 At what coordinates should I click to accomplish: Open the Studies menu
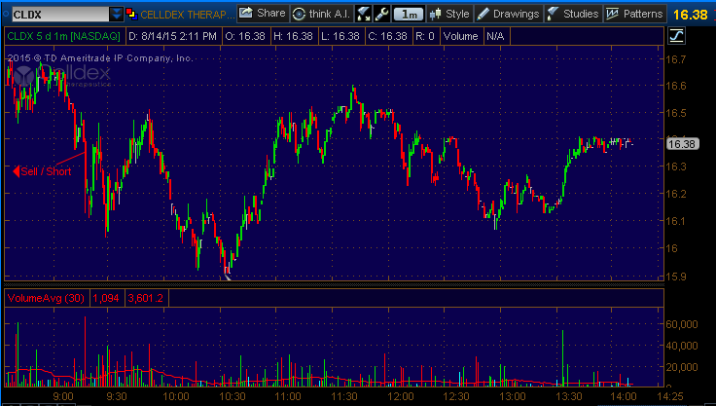coord(574,14)
